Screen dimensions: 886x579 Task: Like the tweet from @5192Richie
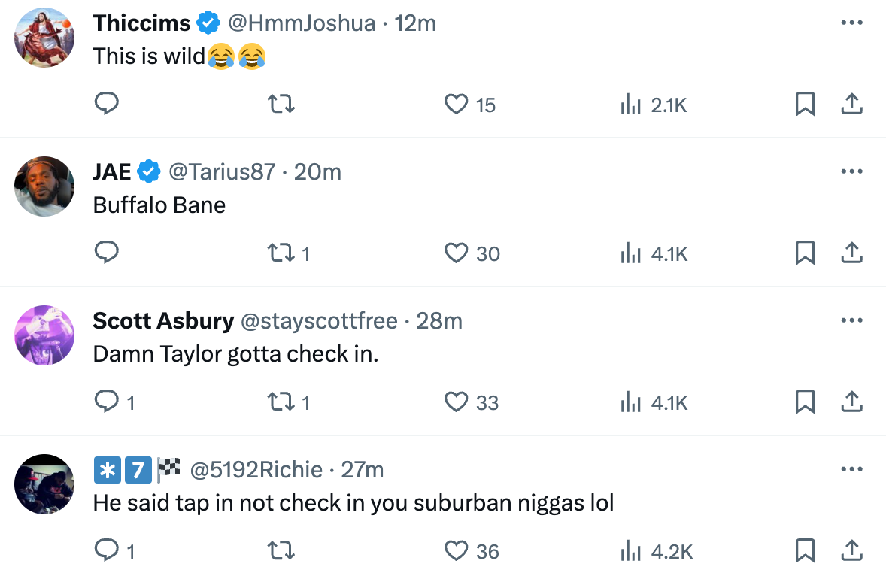point(457,552)
